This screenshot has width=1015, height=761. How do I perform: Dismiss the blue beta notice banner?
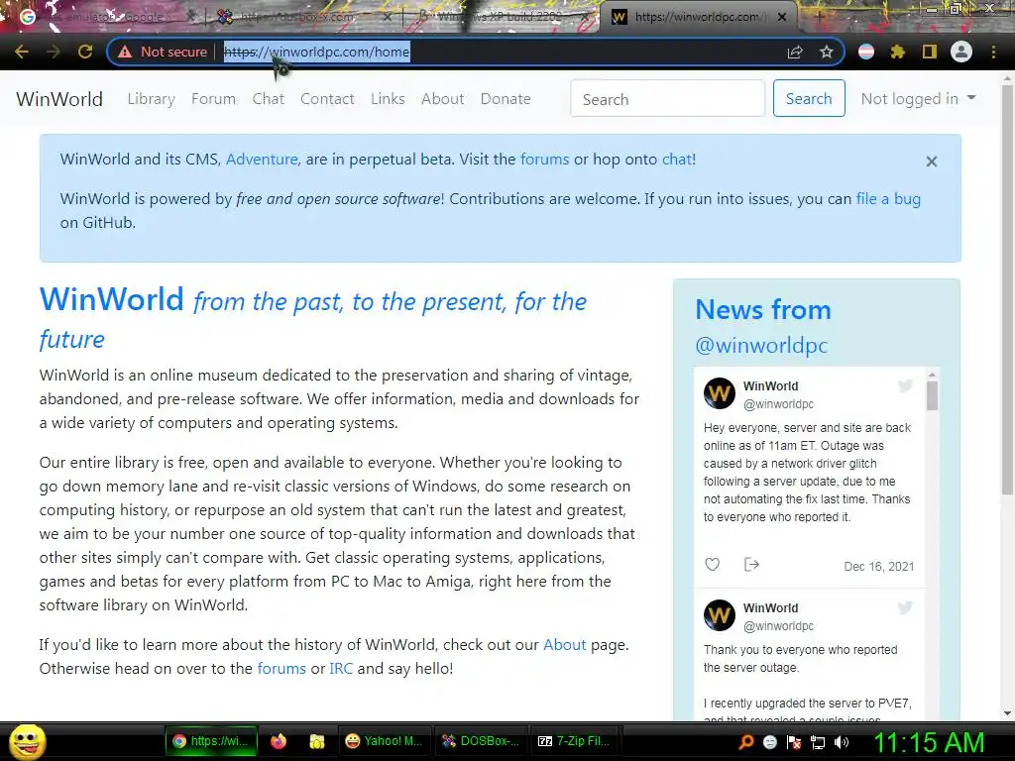pos(932,162)
